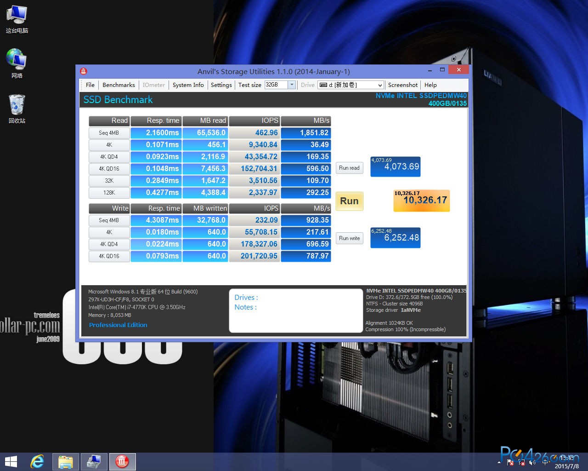Image resolution: width=588 pixels, height=471 pixels.
Task: Open the Benchmarks menu
Action: coord(119,85)
